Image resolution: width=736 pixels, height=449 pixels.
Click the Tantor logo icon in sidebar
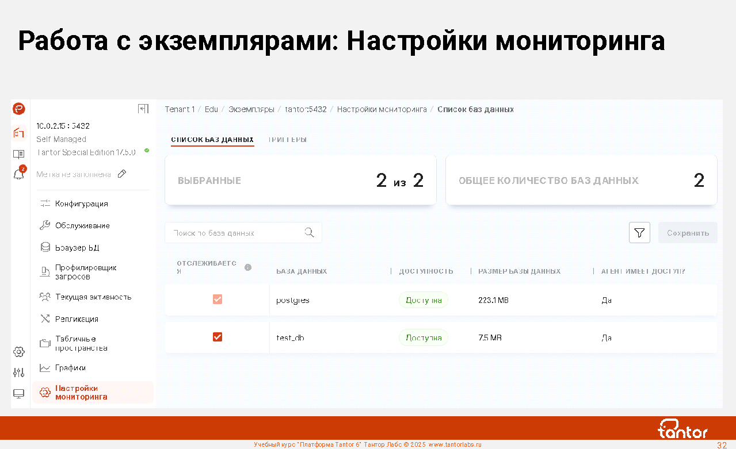(19, 109)
